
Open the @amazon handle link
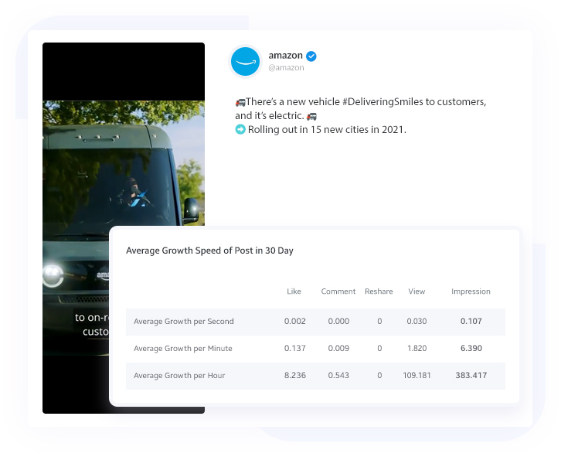pos(286,68)
